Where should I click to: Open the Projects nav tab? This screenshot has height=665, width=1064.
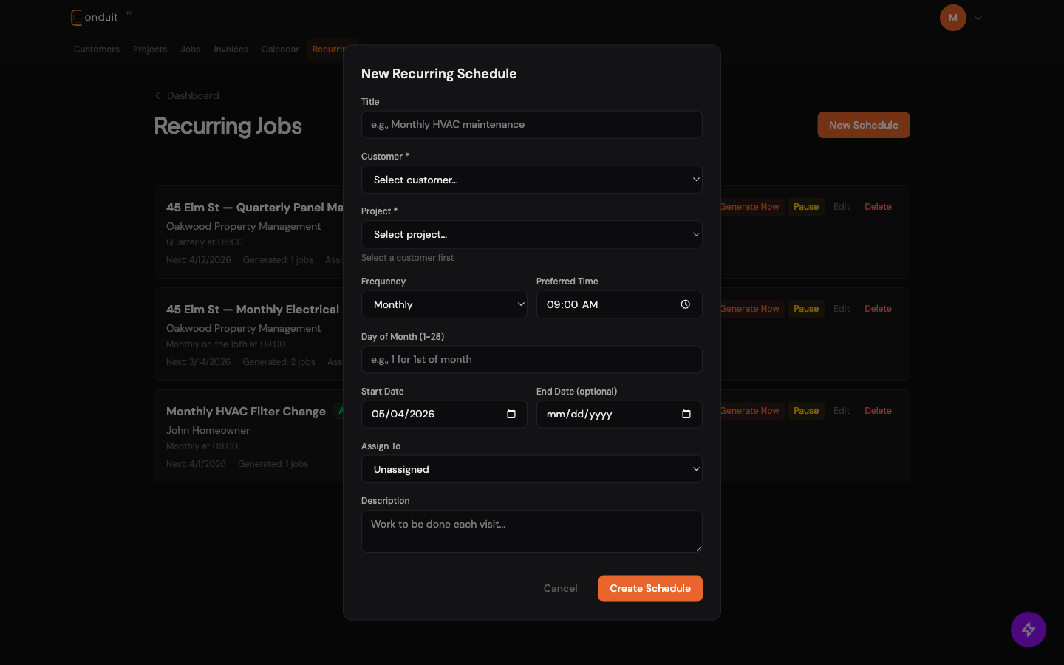click(150, 50)
